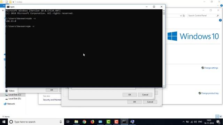Click the battery icon in system tray
This screenshot has width=223, height=125.
point(187,122)
